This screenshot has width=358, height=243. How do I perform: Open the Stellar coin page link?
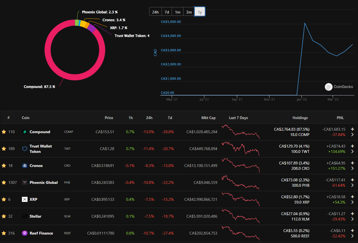click(35, 216)
